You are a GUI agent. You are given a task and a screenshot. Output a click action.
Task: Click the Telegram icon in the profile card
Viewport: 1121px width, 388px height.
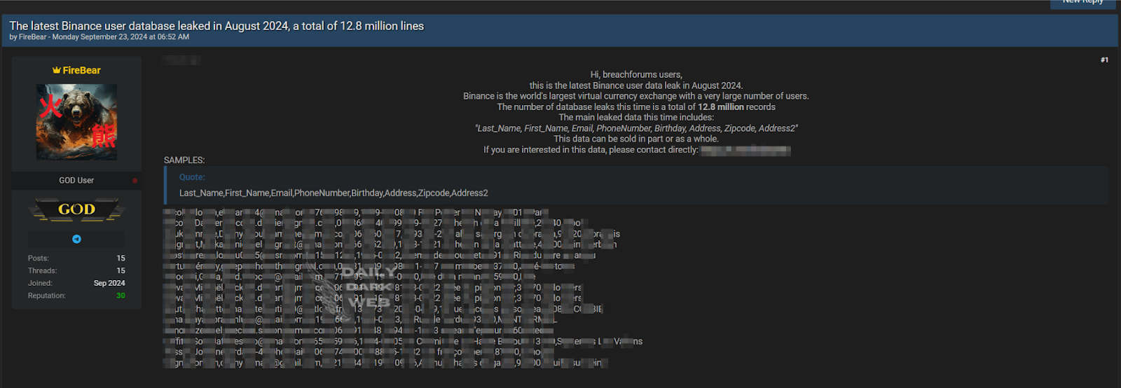click(76, 239)
